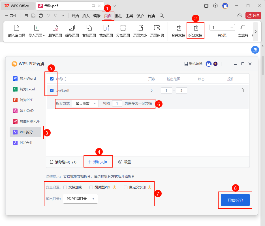The height and width of the screenshot is (226, 265).
Task: Click the 每隔 pages interval input field
Action: pyautogui.click(x=117, y=103)
